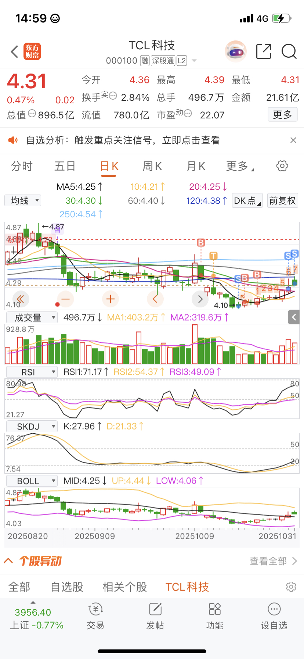Switch to the 月K tab

(x=196, y=166)
